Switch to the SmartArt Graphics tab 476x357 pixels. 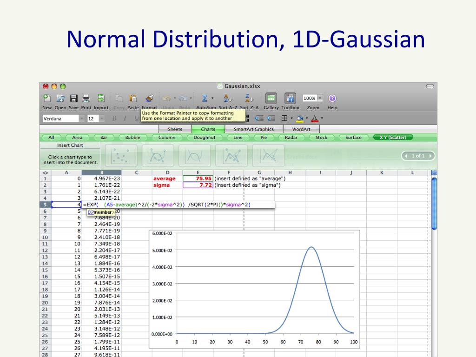pyautogui.click(x=254, y=129)
